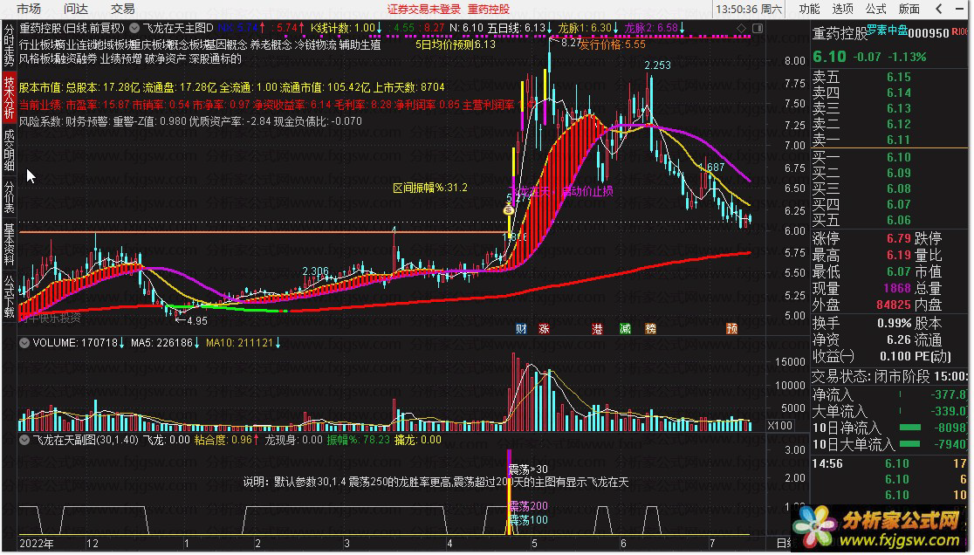Click the diamond icon atop the chart

click(x=741, y=29)
